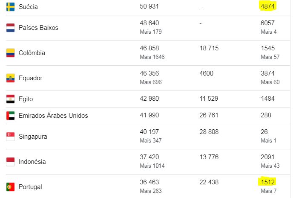This screenshot has height=198, width=296.
Task: Click the Sweden flag icon
Action: (x=10, y=7)
